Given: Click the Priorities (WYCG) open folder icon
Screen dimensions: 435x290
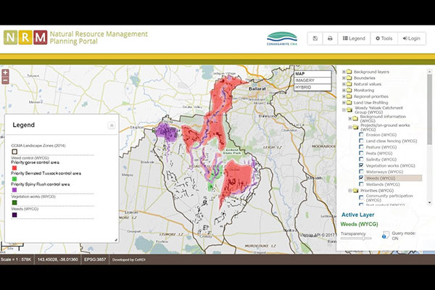Looking at the screenshot, I should coord(356,191).
